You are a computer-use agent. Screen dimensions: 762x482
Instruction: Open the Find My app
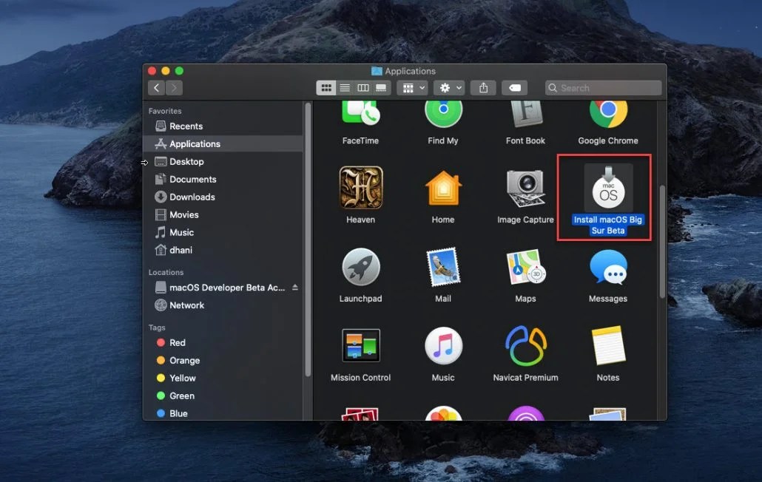[442, 115]
